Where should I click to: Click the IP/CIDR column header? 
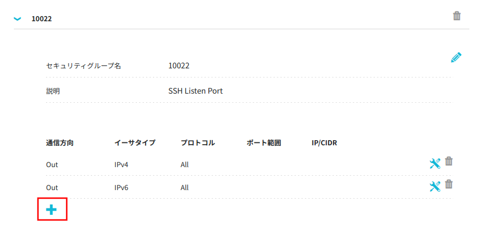[x=323, y=143]
